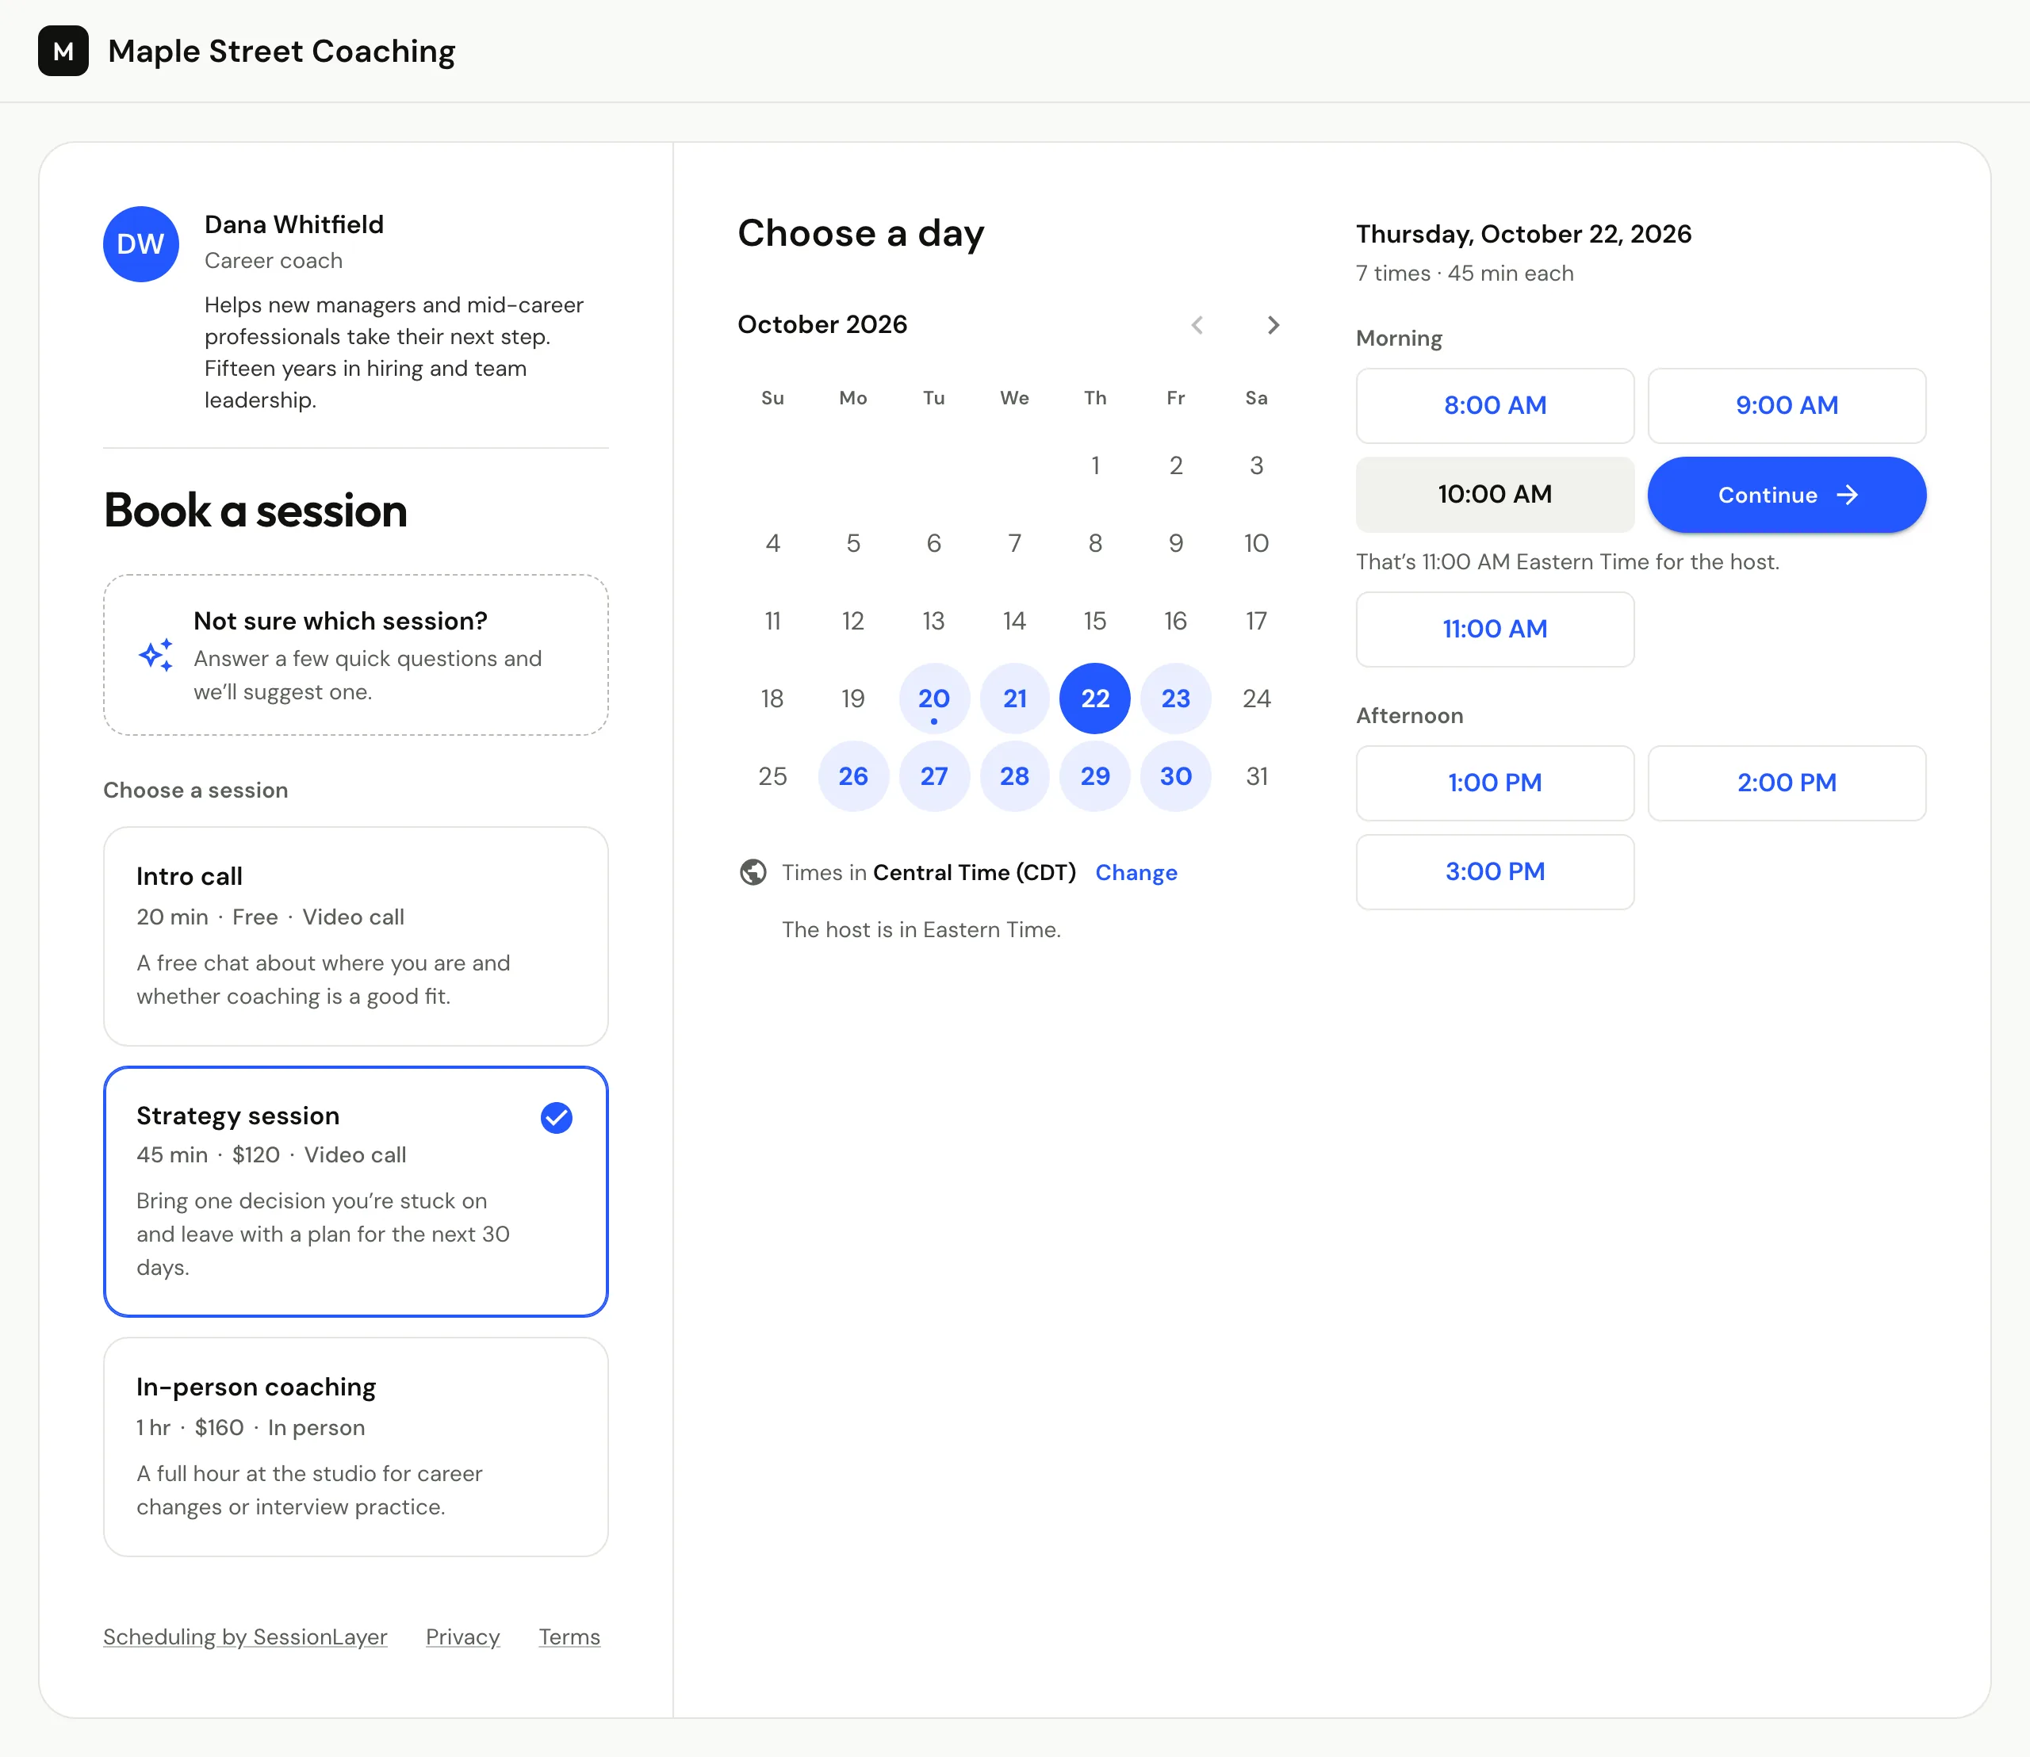
Task: Open the Privacy link
Action: (463, 1637)
